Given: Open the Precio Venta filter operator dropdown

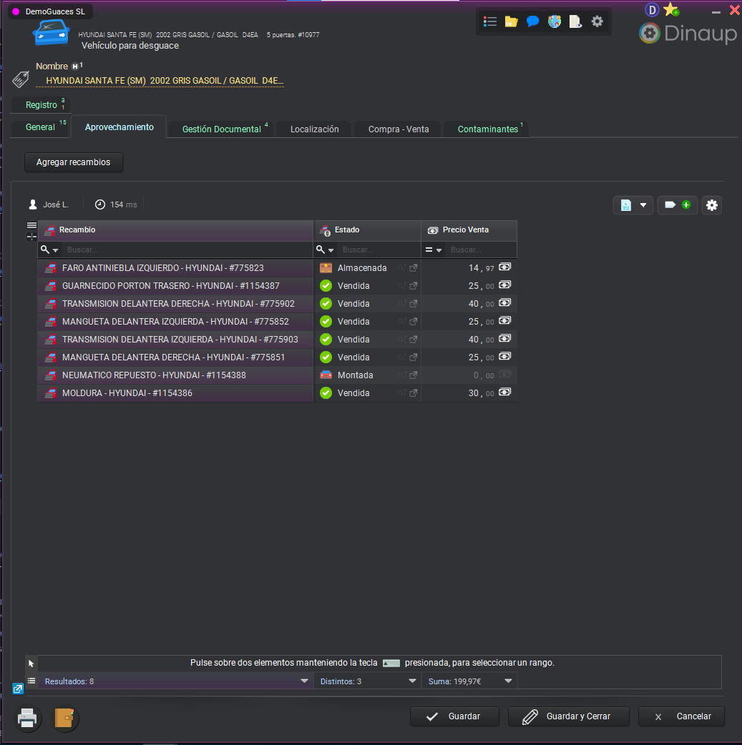Looking at the screenshot, I should coord(434,250).
